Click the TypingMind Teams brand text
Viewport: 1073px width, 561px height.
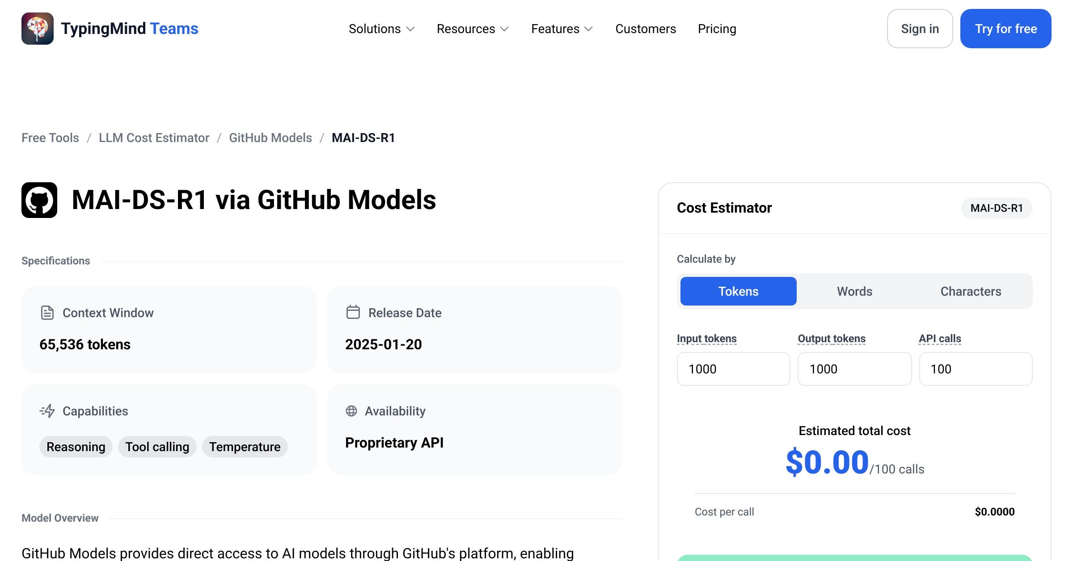tap(130, 29)
